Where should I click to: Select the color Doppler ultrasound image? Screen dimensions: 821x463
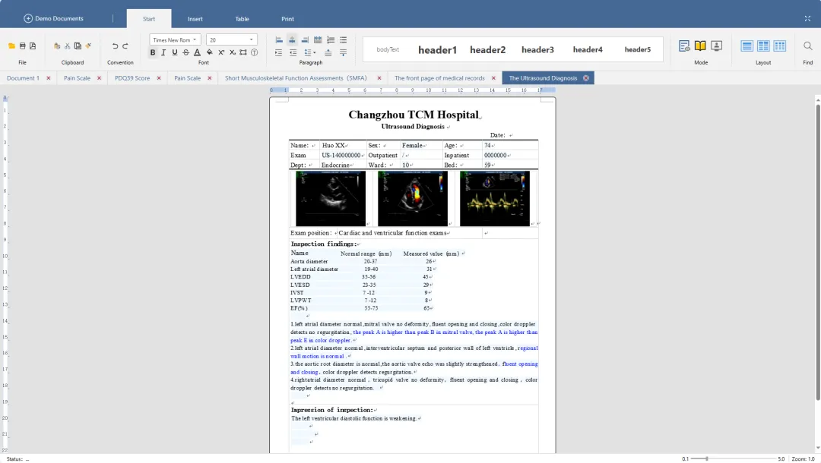coord(413,199)
